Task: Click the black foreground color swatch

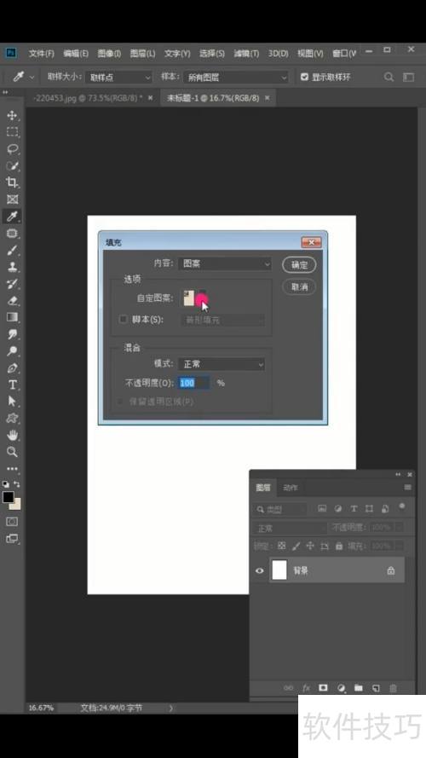Action: click(9, 497)
